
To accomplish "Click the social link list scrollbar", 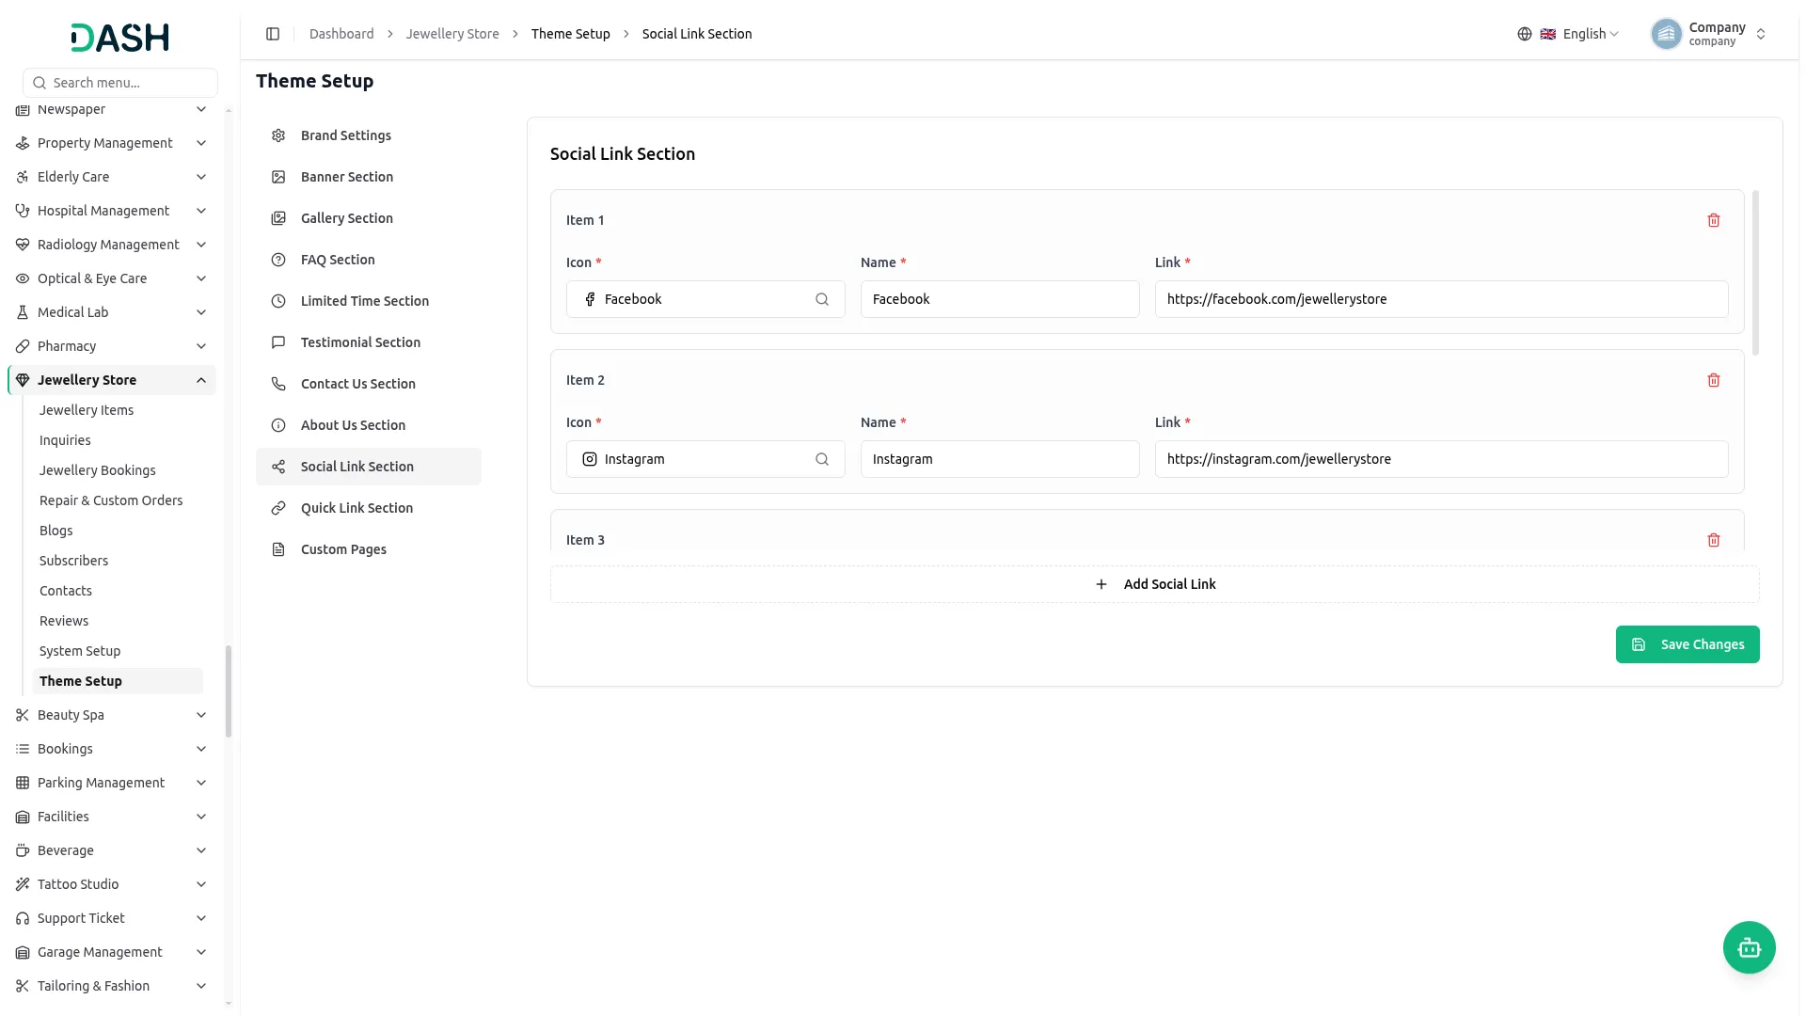I will (1755, 273).
